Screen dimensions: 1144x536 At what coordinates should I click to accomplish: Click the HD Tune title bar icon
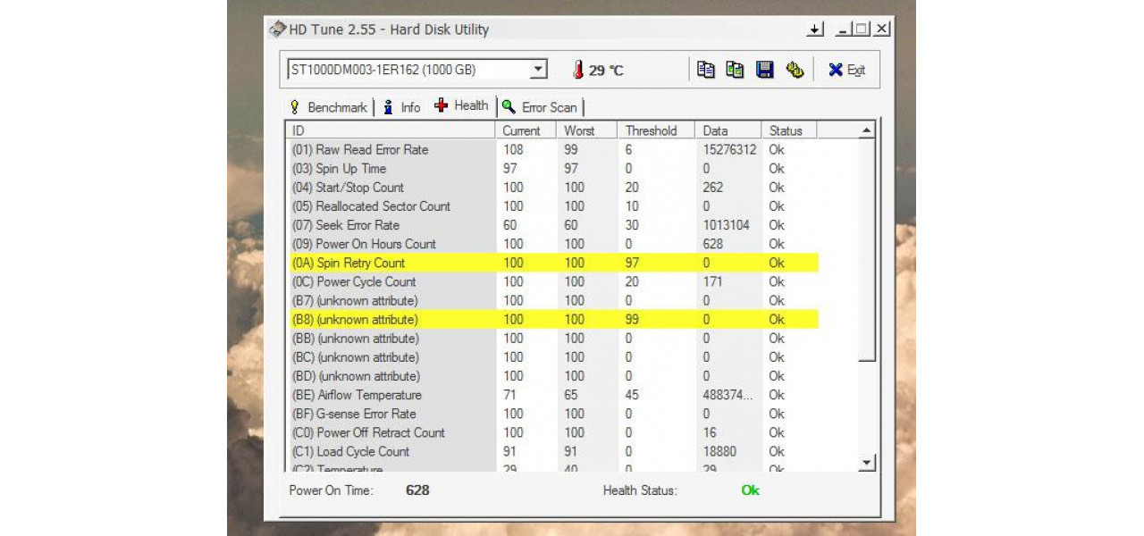tap(278, 29)
